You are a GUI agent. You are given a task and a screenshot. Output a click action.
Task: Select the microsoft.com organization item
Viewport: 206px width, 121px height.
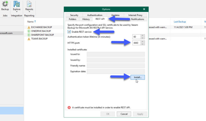point(12,33)
